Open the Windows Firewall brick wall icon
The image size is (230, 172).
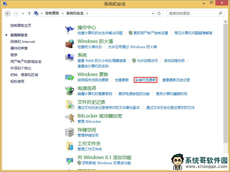[x=70, y=44]
